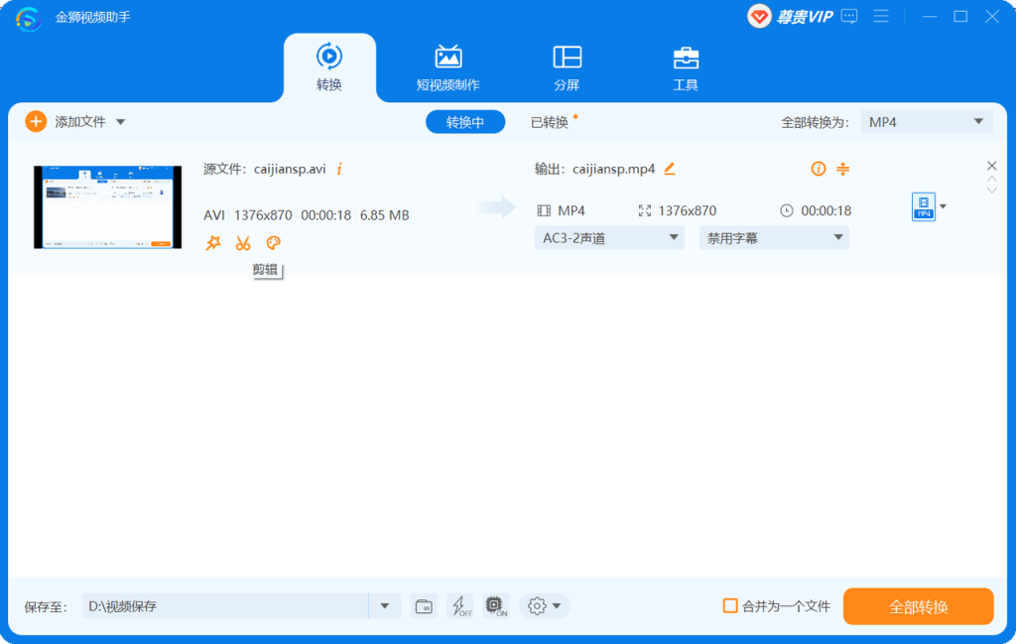This screenshot has width=1016, height=644.
Task: Remove caijiansp.avi item with X
Action: (x=991, y=166)
